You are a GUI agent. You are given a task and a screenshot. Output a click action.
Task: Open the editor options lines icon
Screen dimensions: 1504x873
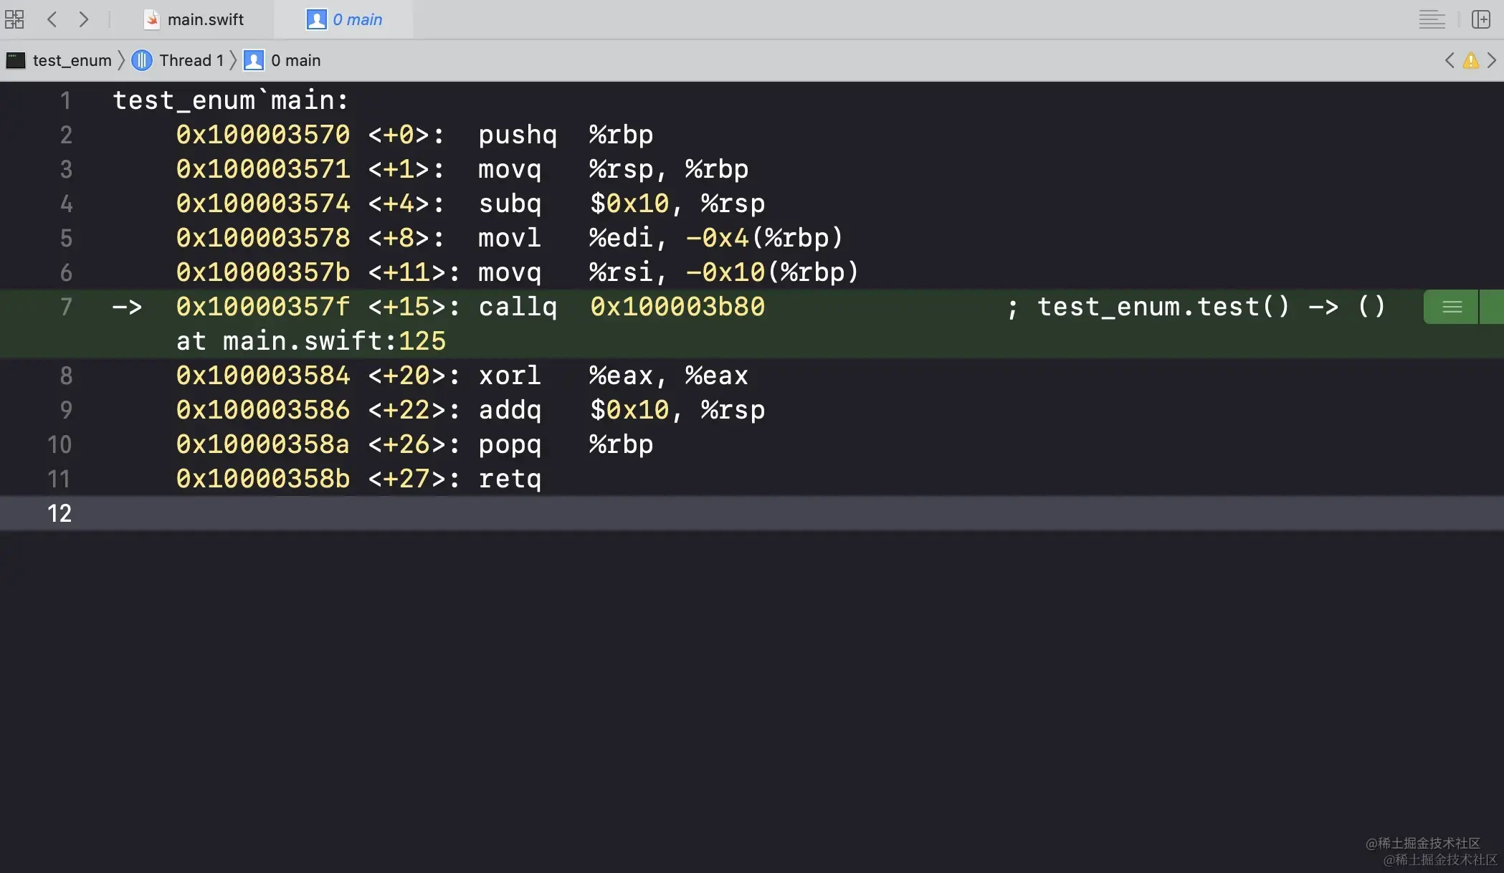click(x=1432, y=19)
